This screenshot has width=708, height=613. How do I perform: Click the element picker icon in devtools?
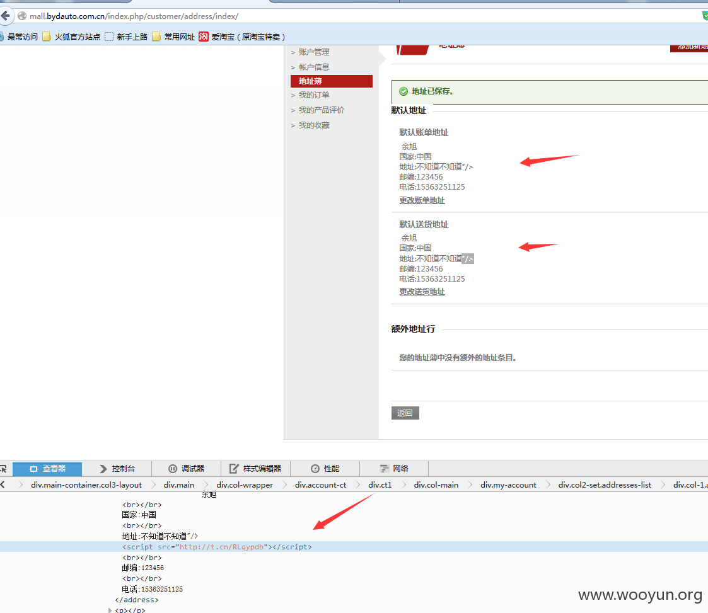(4, 469)
